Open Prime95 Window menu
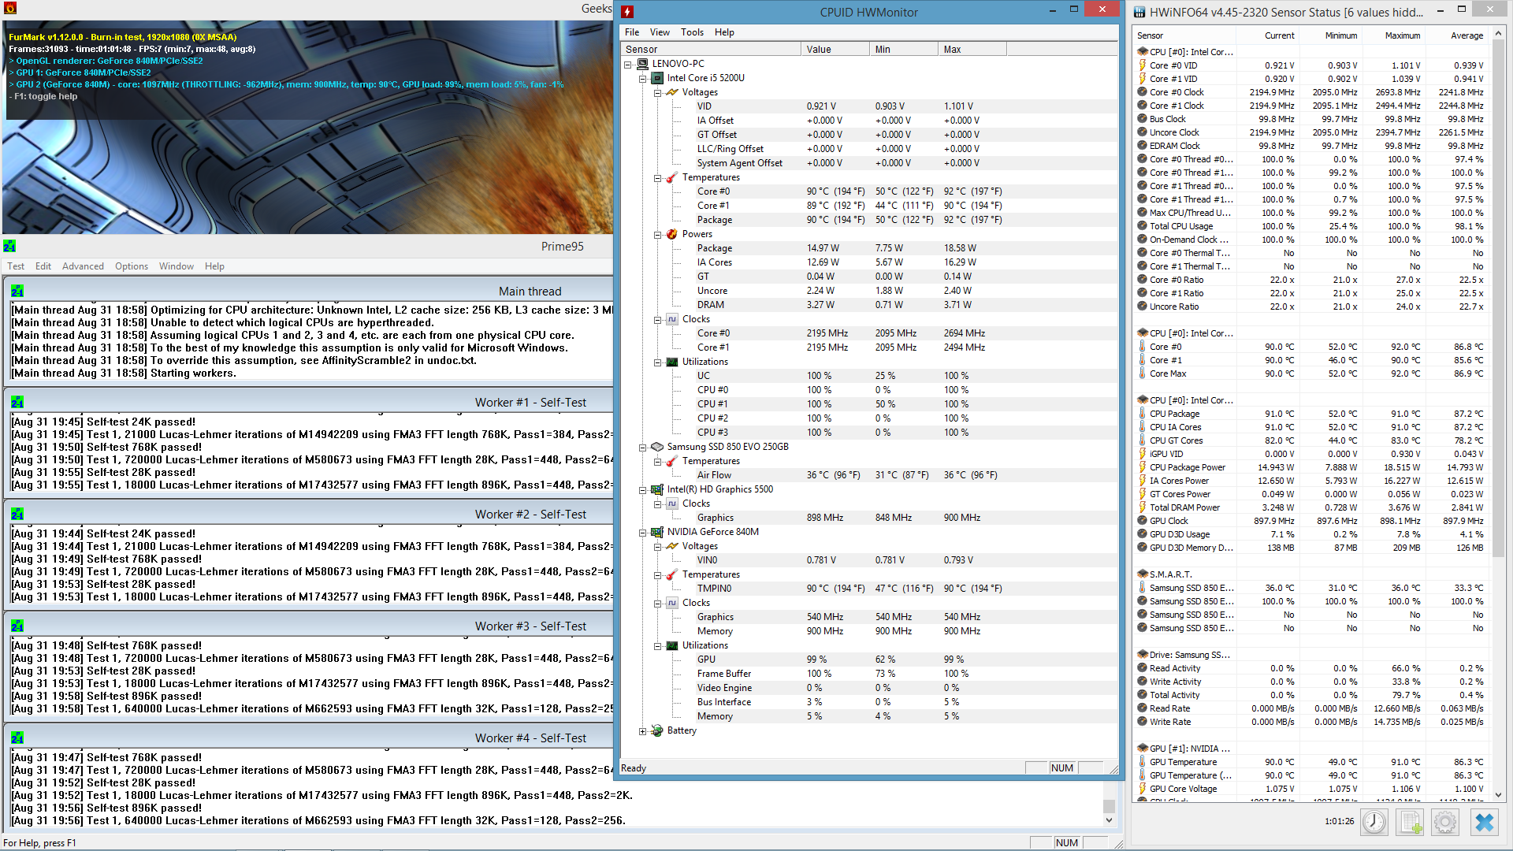1513x851 pixels. click(x=177, y=266)
